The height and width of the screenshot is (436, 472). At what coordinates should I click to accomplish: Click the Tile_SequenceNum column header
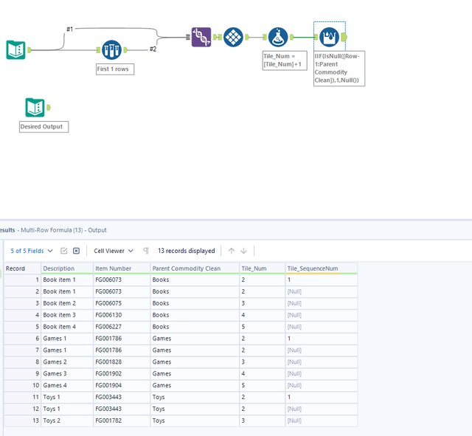coord(322,269)
